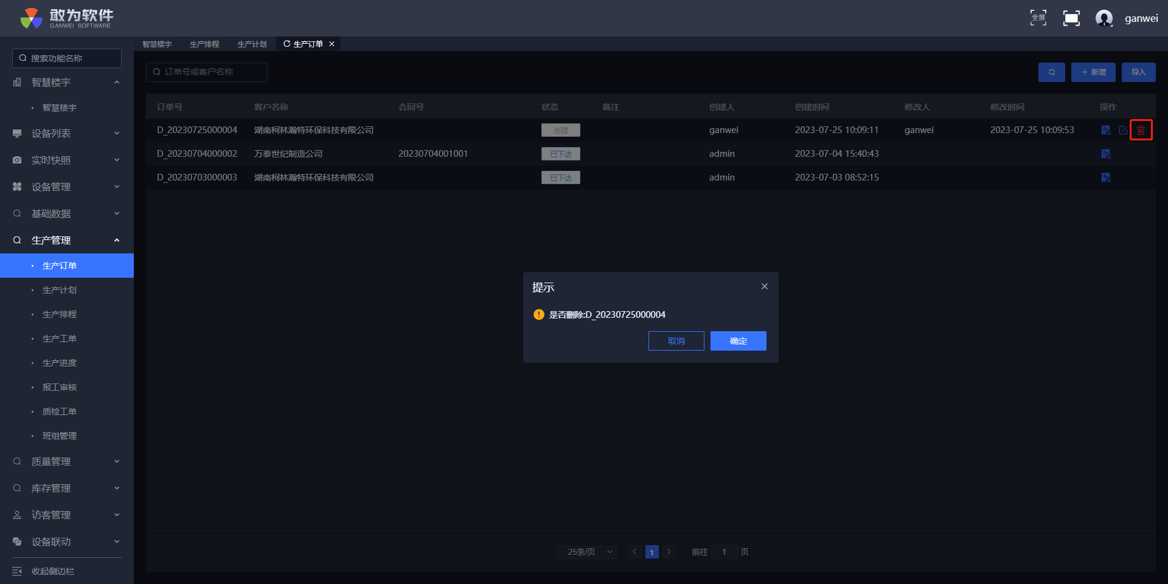Click the red delete icon in first order row
The image size is (1168, 584).
(x=1141, y=130)
